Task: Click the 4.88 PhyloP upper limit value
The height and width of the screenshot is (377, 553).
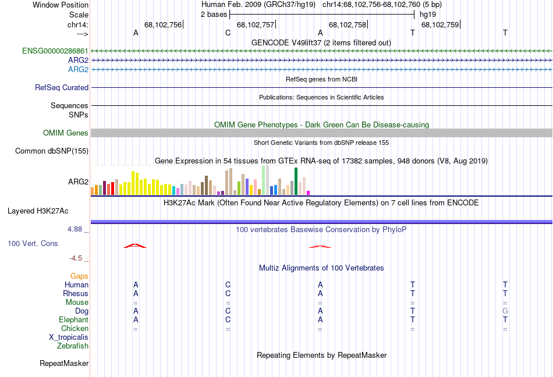Action: 75,229
